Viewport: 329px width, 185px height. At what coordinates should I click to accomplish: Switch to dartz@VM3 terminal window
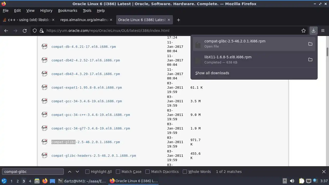click(82, 181)
